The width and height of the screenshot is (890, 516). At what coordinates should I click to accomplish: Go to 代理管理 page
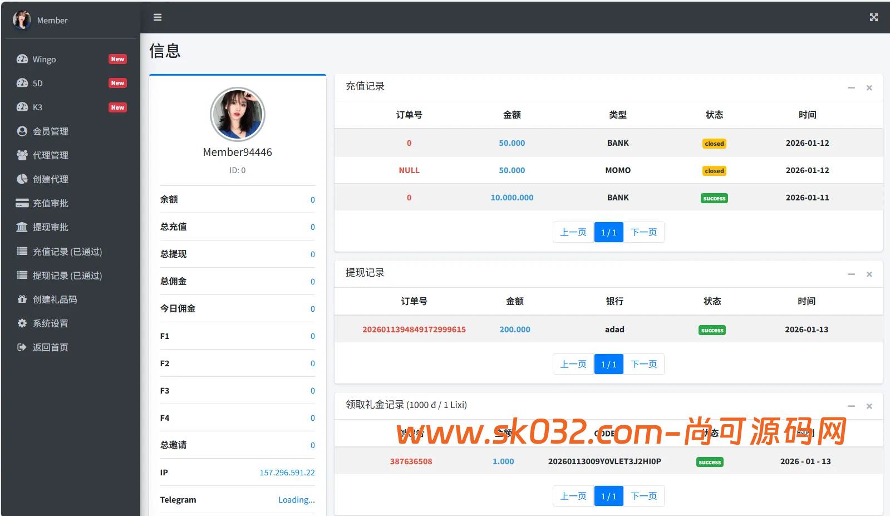(x=71, y=155)
